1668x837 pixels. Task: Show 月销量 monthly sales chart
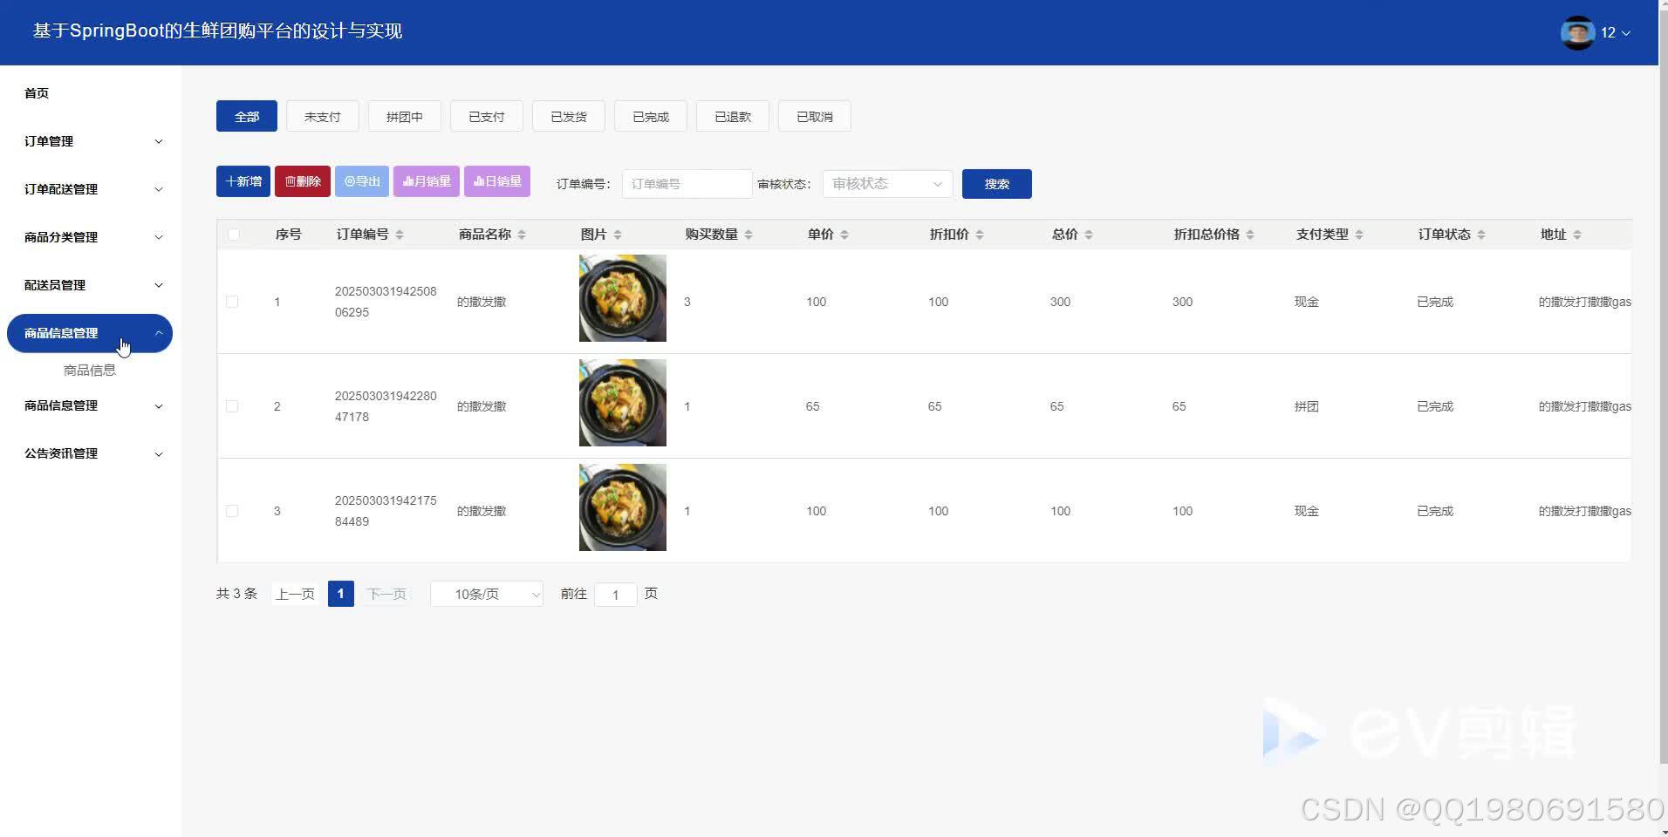(x=427, y=181)
